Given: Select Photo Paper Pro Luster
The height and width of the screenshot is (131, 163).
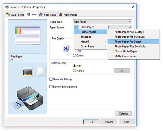Looking at the screenshot, I should click(133, 41).
